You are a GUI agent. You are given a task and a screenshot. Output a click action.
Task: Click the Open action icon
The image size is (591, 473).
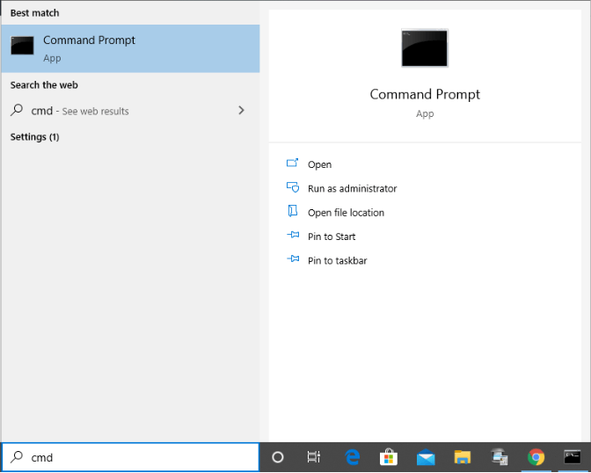pyautogui.click(x=293, y=163)
